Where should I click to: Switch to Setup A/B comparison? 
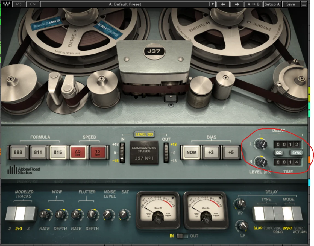tap(272, 4)
